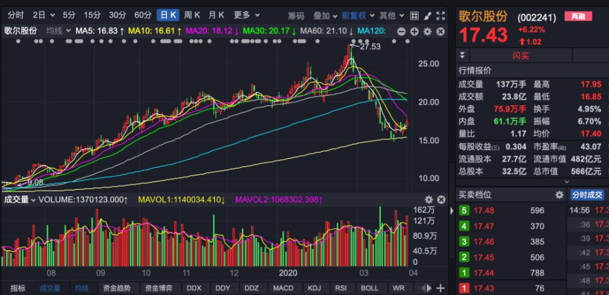Viewport: 609px width, 295px height.
Task: Switch to the 周K weekly tab
Action: pyautogui.click(x=192, y=15)
